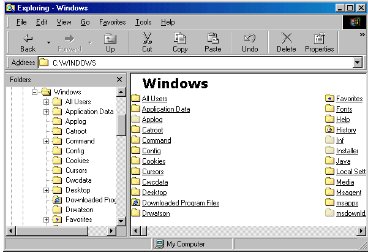Image resolution: width=368 pixels, height=252 pixels.
Task: Click the Explorer icon in title bar
Action: point(10,8)
